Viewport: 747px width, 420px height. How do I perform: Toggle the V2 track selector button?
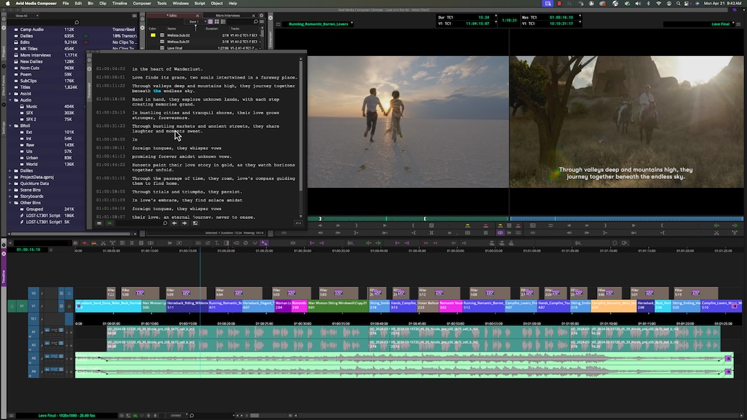33,293
